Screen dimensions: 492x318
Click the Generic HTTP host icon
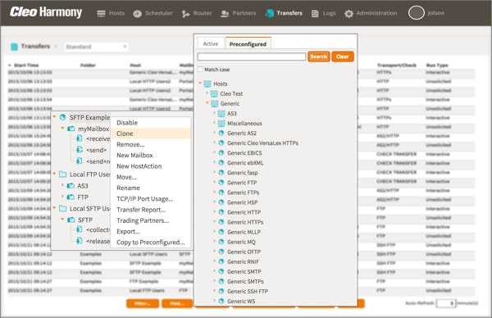click(x=221, y=212)
